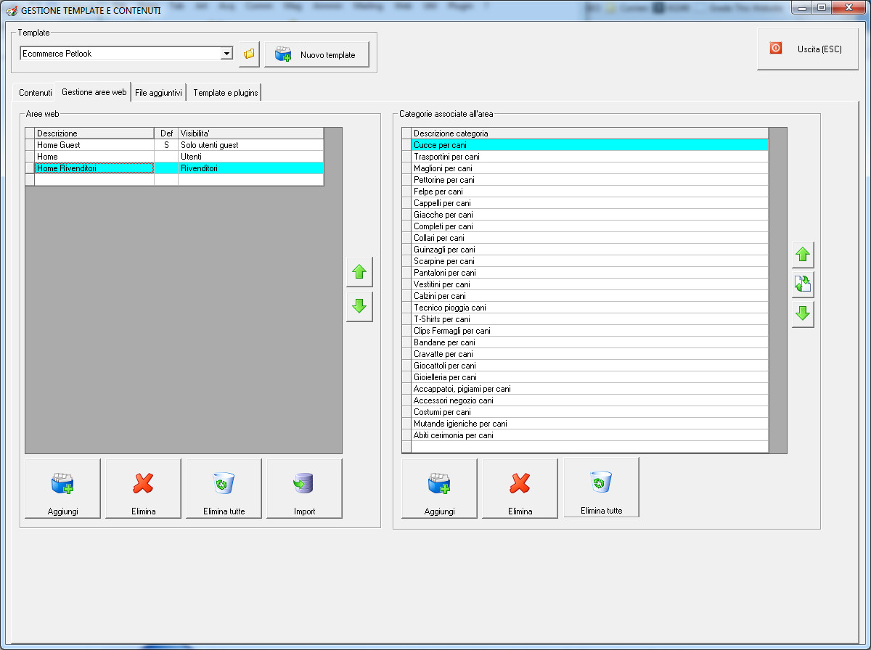Move web area up with green arrow

[x=359, y=272]
